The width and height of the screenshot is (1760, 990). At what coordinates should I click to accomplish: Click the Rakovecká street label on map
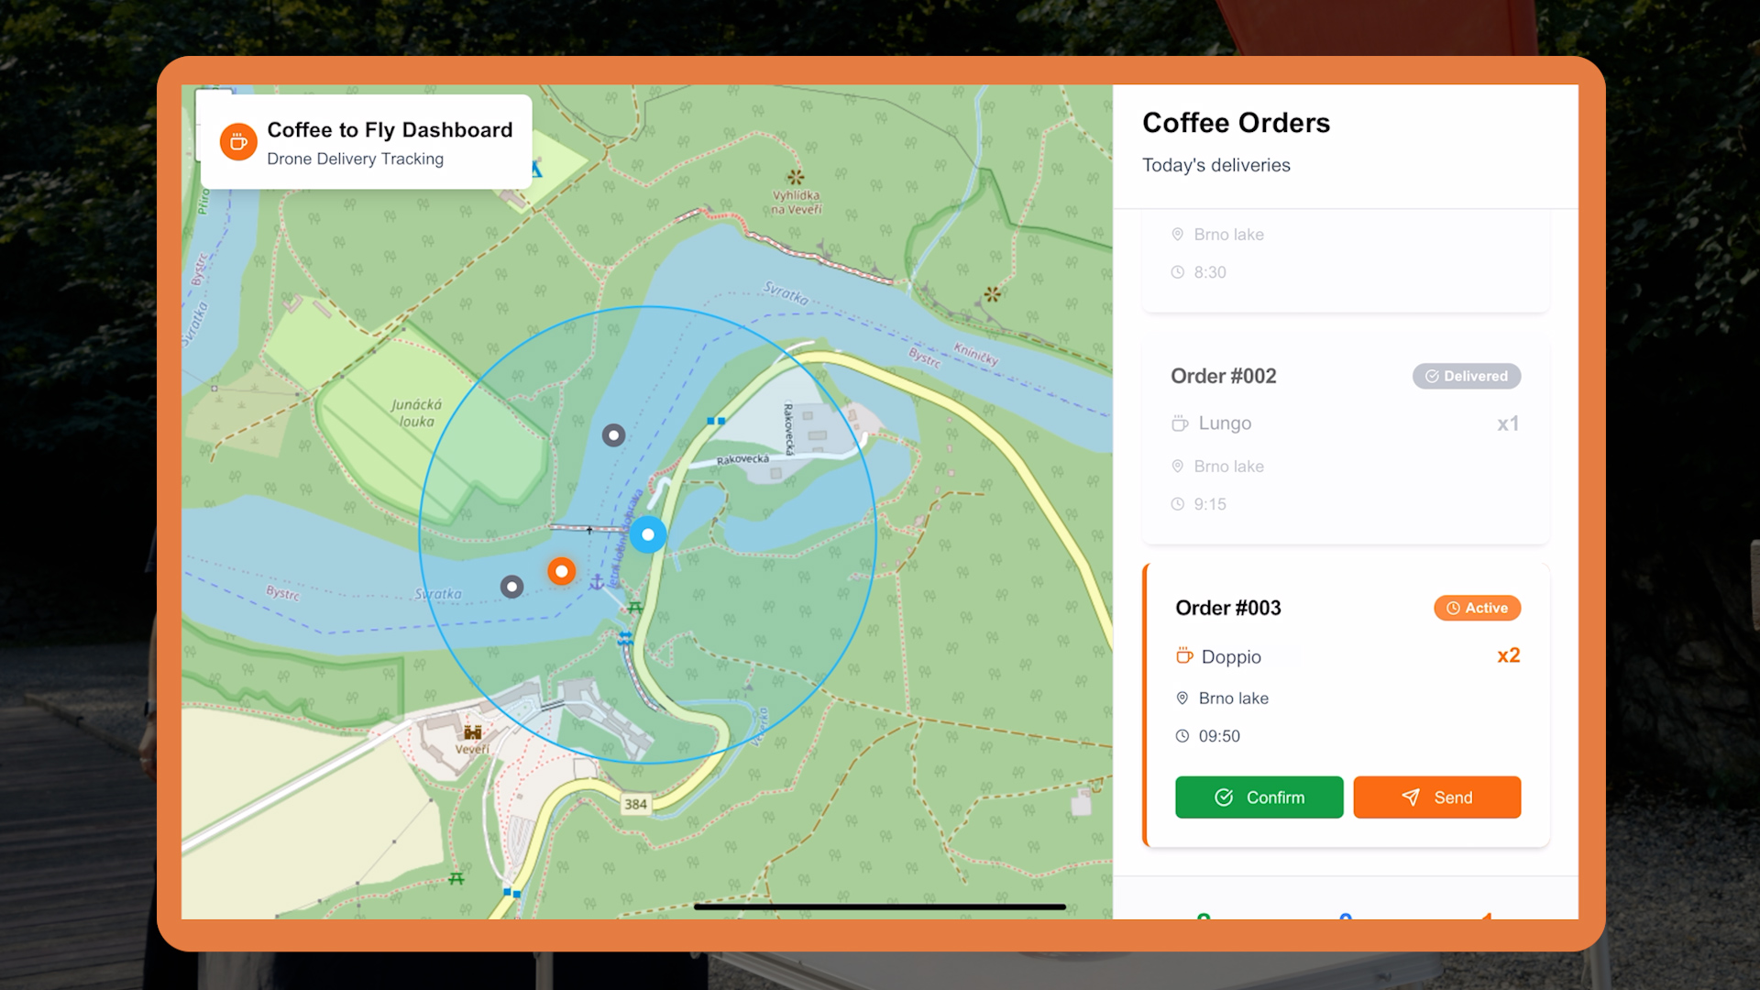coord(742,459)
